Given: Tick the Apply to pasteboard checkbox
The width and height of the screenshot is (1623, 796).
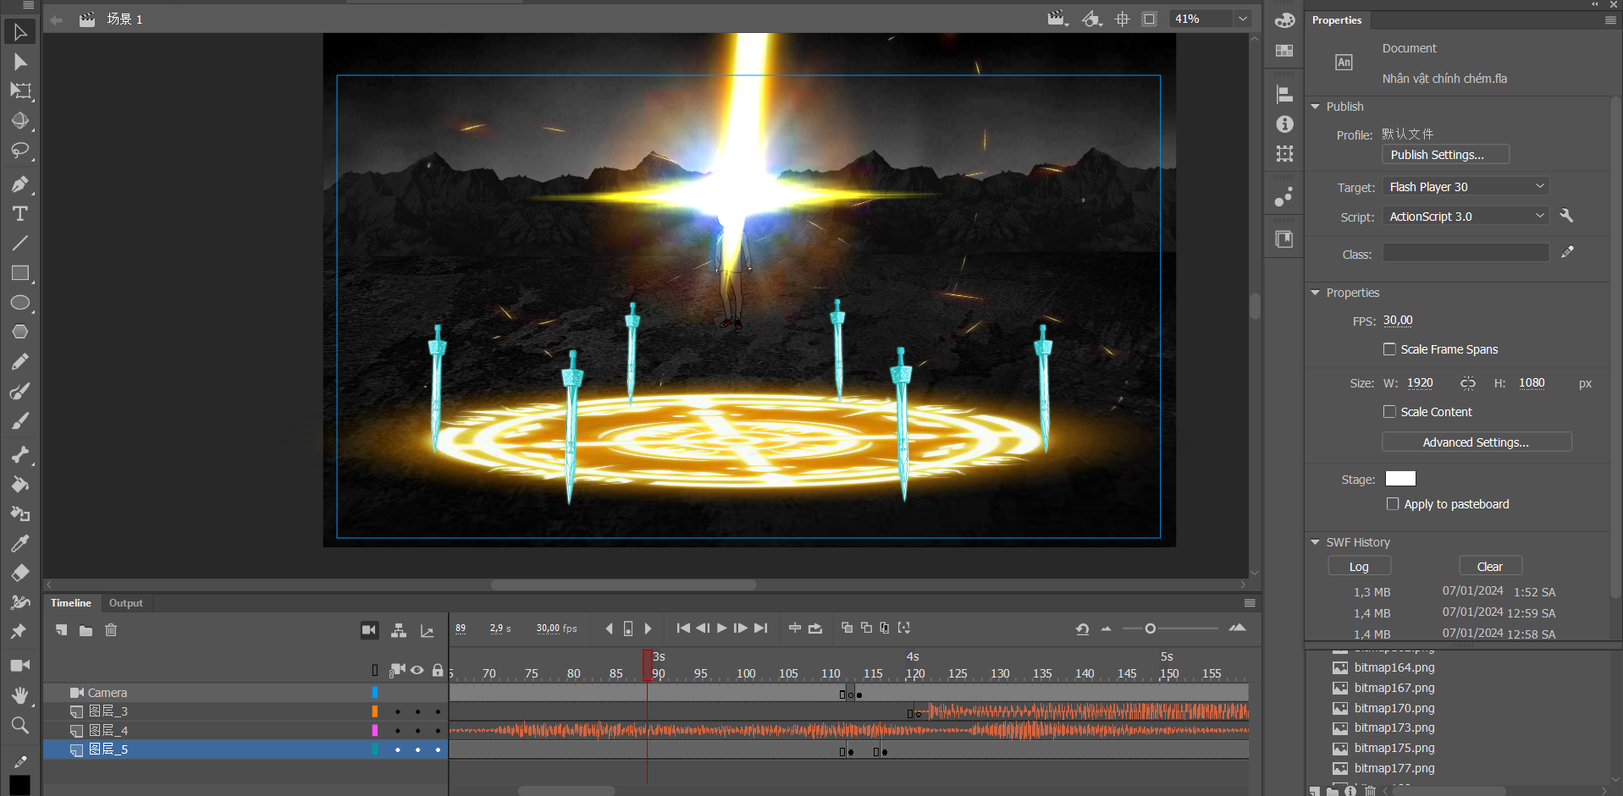Looking at the screenshot, I should point(1393,504).
